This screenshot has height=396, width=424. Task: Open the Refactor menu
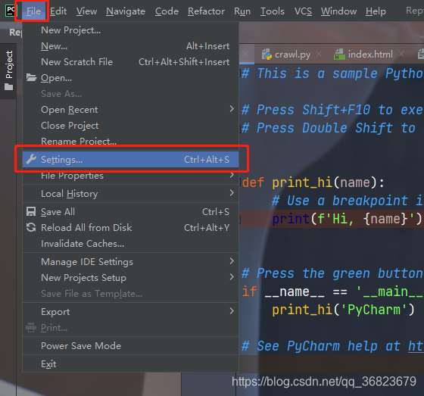tap(206, 11)
